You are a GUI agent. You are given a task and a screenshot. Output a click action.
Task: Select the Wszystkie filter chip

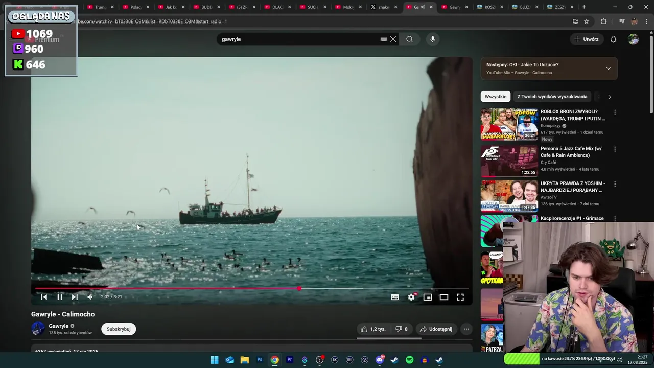click(496, 97)
